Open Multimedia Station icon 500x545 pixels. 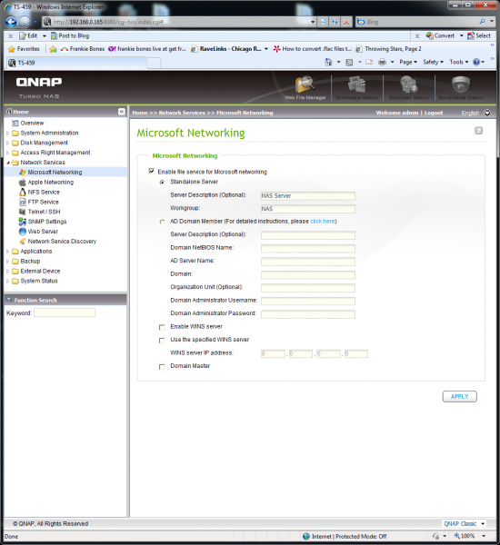pyautogui.click(x=356, y=84)
